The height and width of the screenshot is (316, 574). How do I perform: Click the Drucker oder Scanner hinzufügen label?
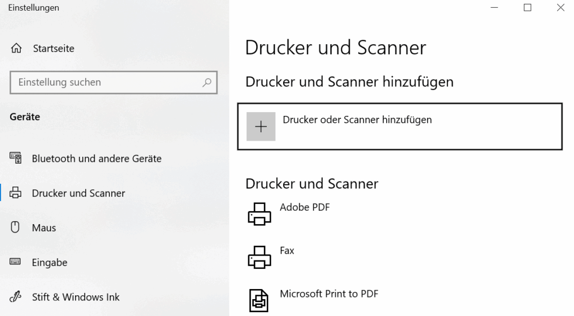(x=357, y=119)
